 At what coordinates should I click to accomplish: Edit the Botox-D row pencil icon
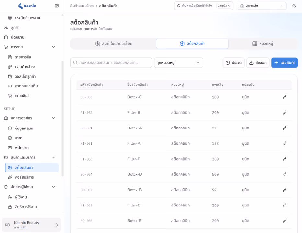tap(285, 174)
